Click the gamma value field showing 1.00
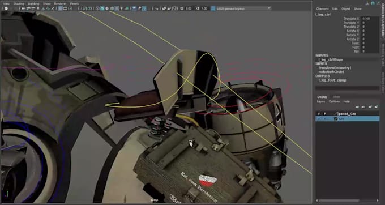This screenshot has height=205, width=385. tap(204, 8)
